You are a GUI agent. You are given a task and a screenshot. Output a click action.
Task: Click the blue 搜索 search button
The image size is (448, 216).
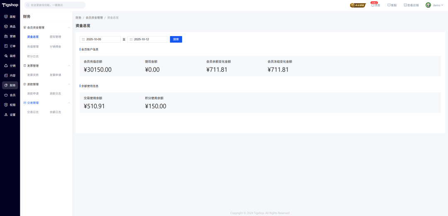[x=176, y=39]
